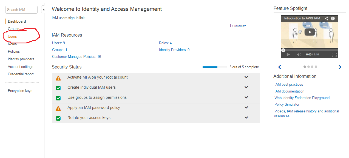Play the Introduction to AWS IAM video

tap(310, 32)
